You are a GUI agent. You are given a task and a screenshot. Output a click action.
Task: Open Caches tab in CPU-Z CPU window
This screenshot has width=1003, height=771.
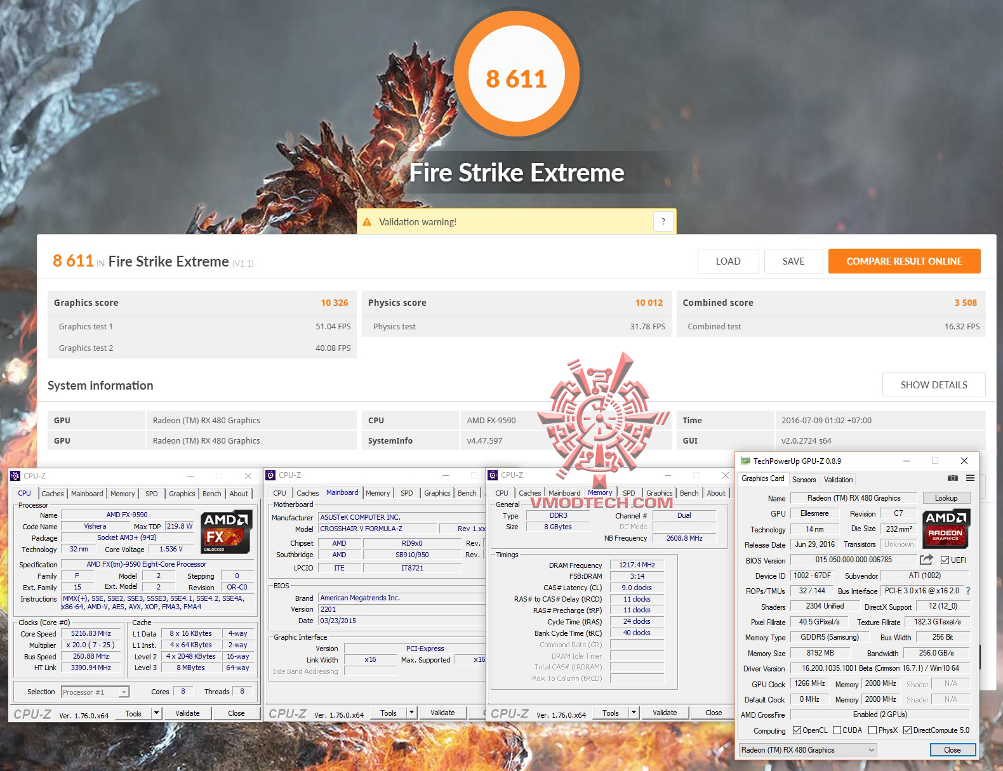pos(53,494)
